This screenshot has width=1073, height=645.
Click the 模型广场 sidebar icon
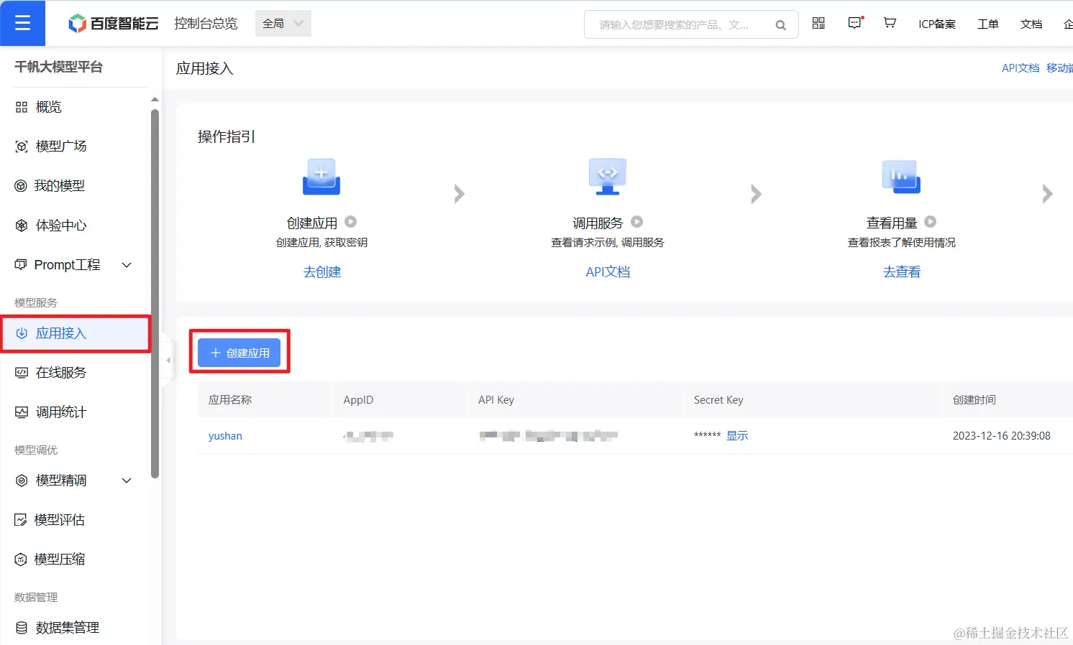[x=22, y=147]
